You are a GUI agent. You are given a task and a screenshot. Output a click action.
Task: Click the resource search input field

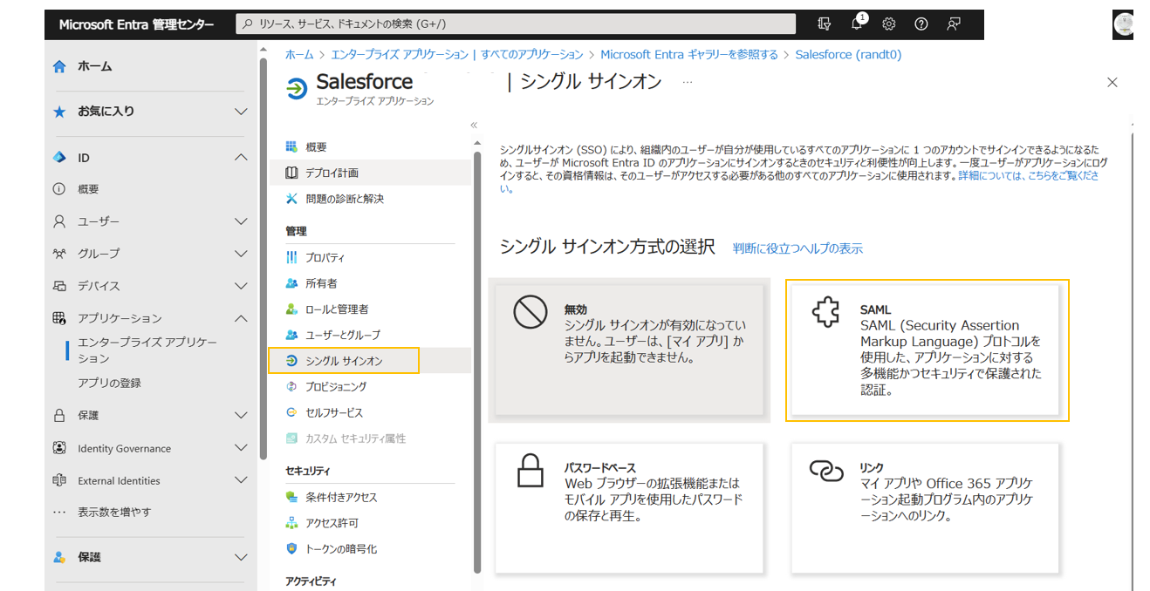coord(516,24)
